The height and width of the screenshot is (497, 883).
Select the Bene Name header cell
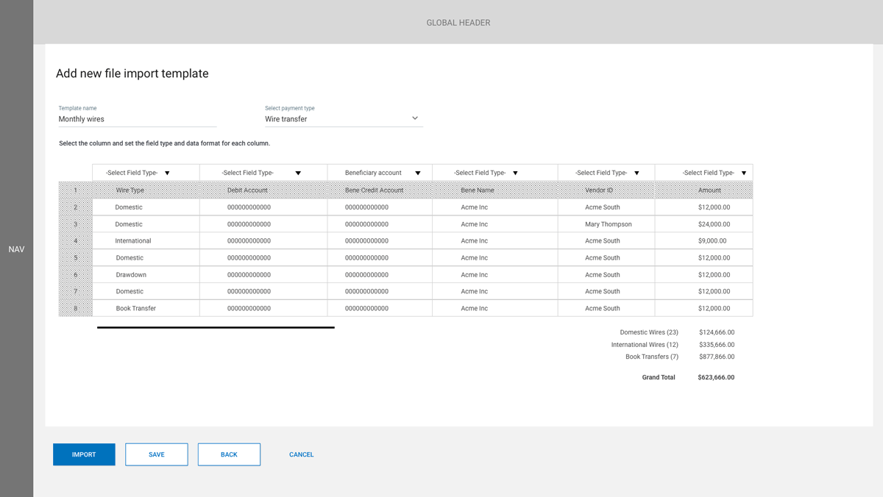[x=495, y=190]
